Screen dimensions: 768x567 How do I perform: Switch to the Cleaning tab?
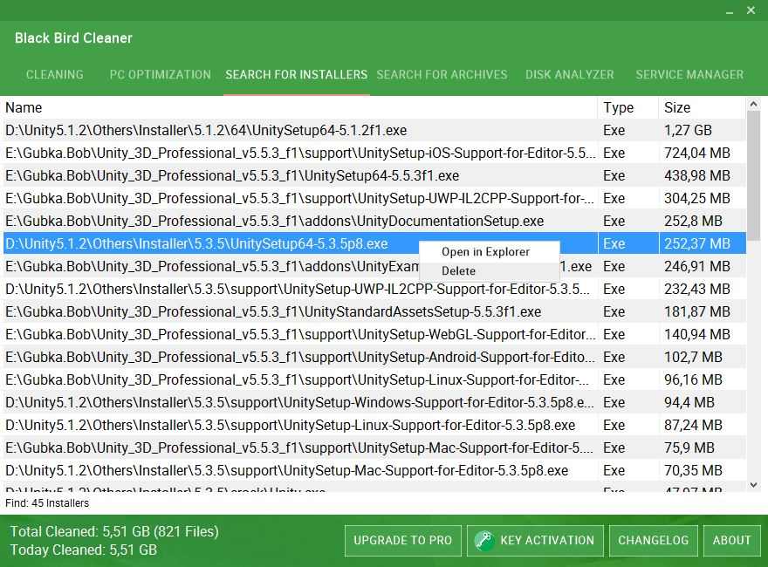pos(55,75)
